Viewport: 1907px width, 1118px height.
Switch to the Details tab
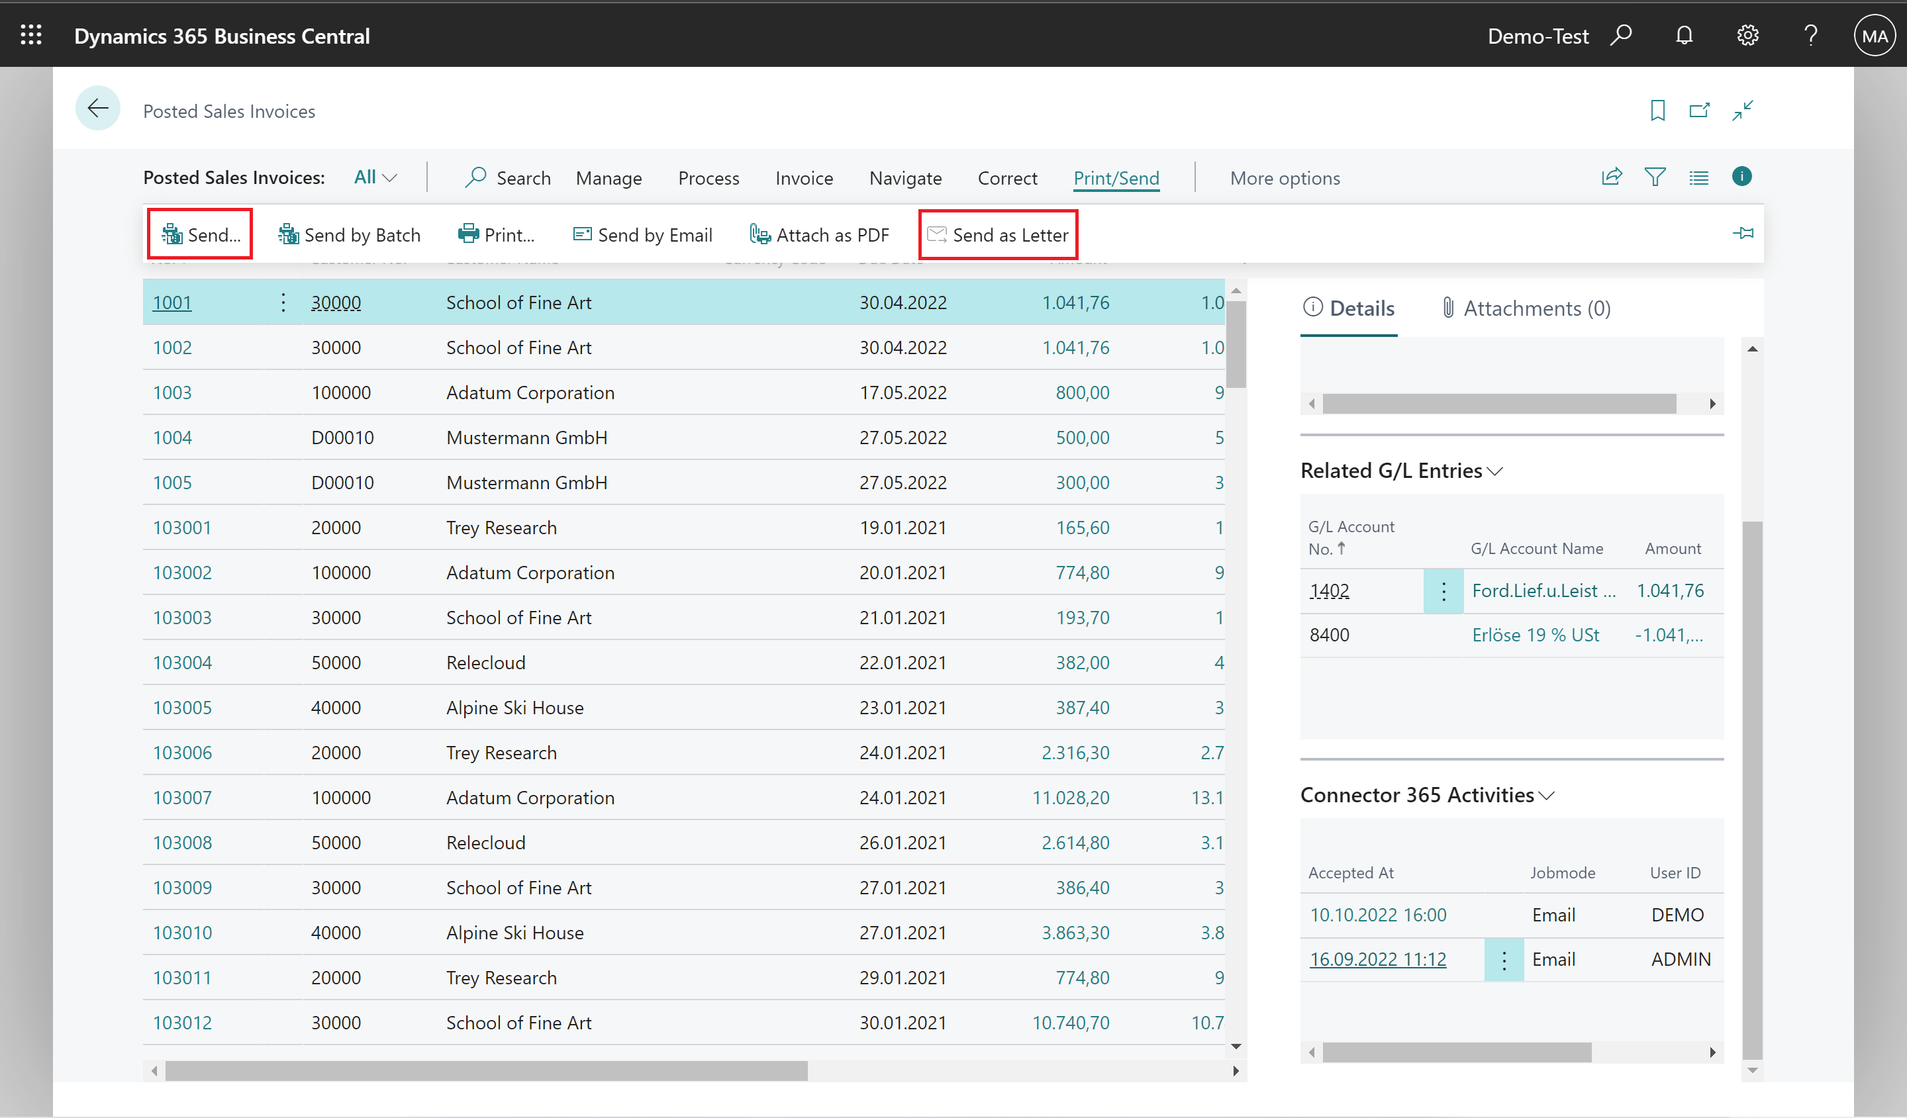click(1349, 308)
